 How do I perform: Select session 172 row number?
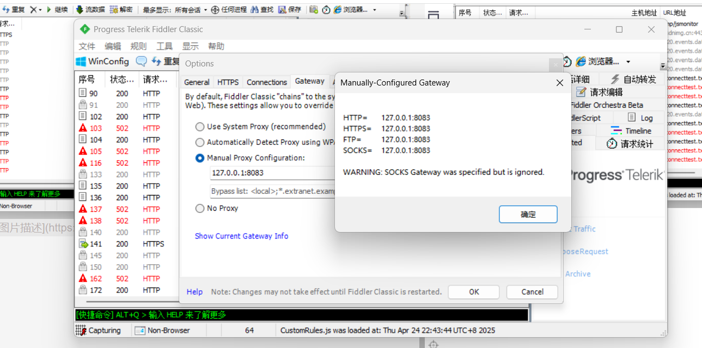[96, 290]
